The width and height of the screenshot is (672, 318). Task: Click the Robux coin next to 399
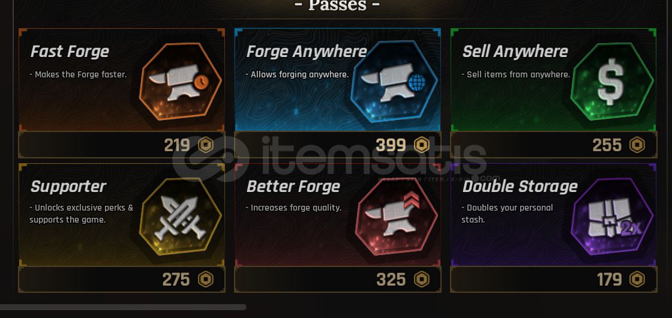422,145
